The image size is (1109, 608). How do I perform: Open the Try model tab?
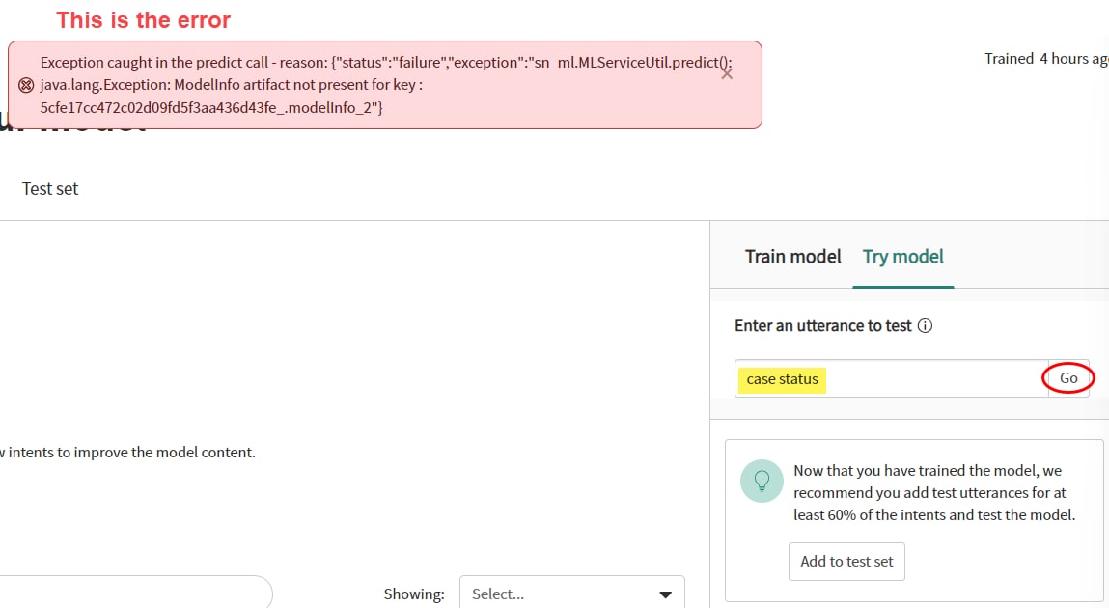pyautogui.click(x=902, y=256)
